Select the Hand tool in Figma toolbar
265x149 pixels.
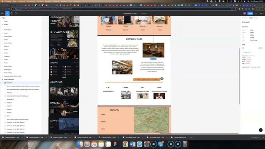tap(12, 13)
